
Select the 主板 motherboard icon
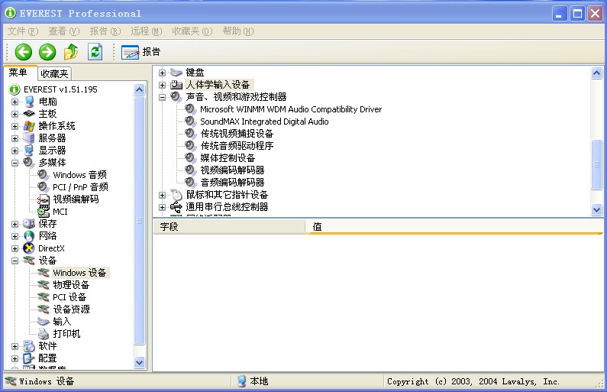29,114
